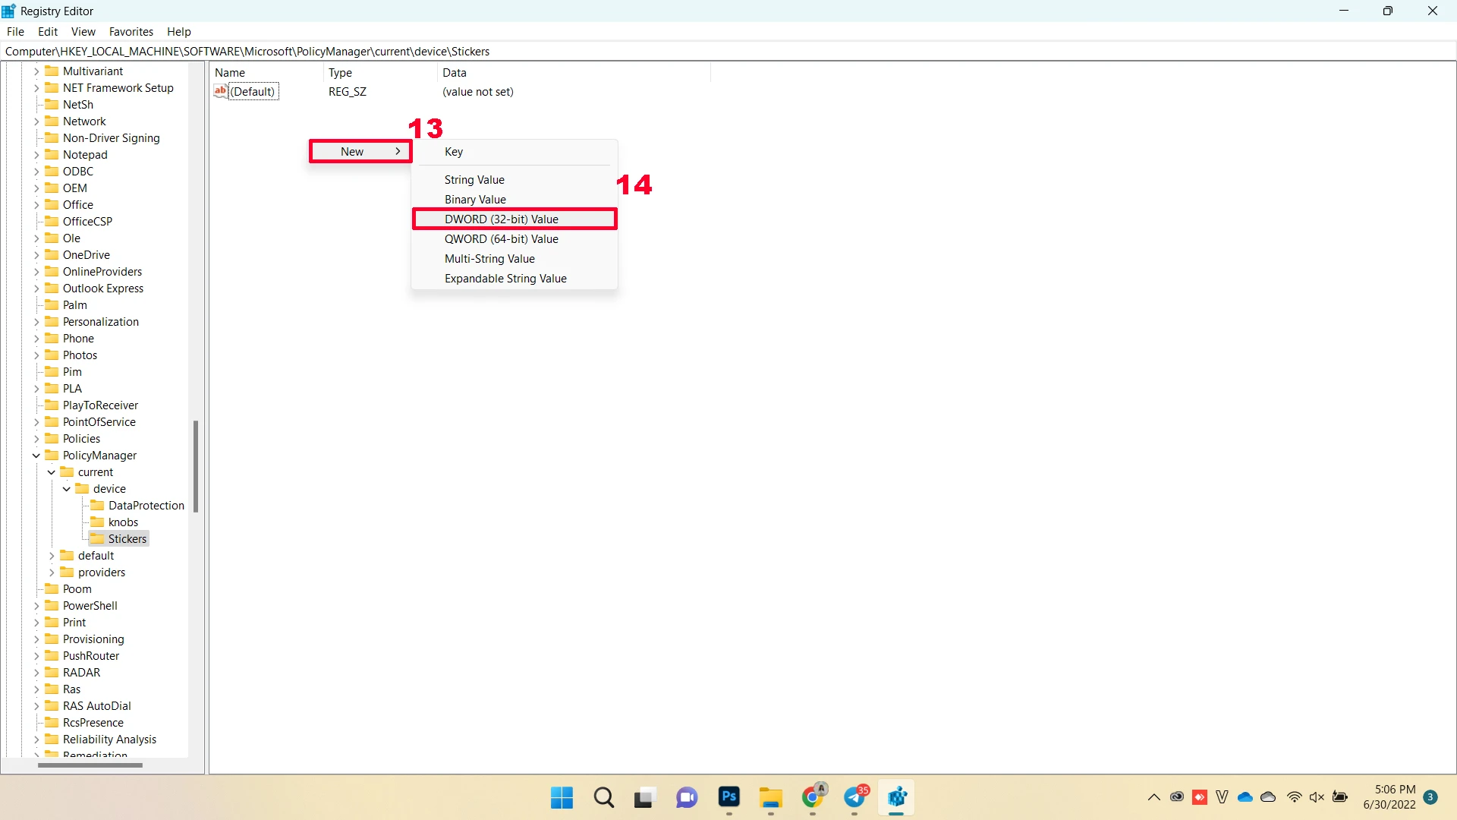
Task: Expand the Policies key
Action: pos(36,439)
